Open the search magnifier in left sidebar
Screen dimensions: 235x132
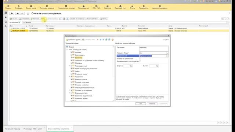[6, 26]
